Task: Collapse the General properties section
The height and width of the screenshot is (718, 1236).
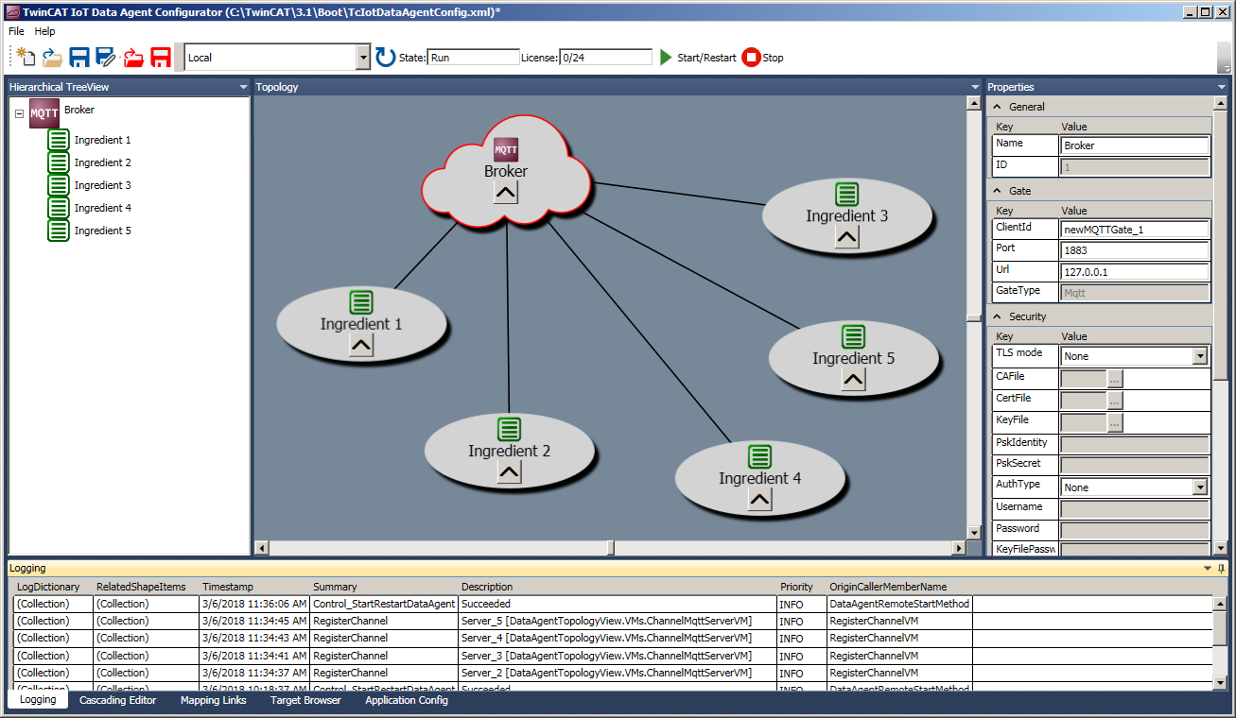Action: coord(997,107)
